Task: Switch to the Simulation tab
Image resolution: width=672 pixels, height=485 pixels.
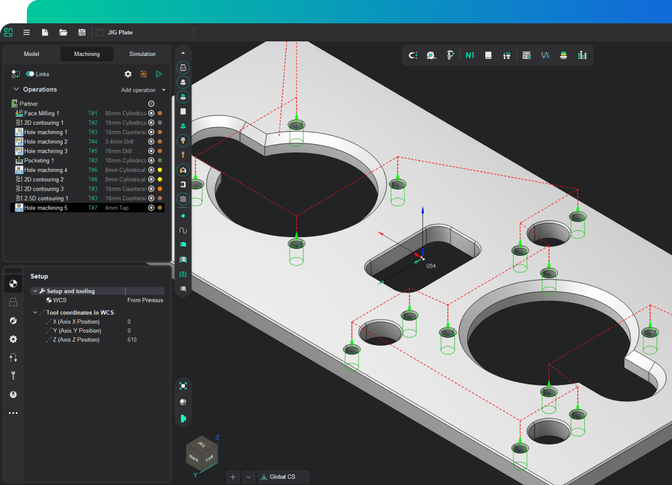Action: (142, 54)
